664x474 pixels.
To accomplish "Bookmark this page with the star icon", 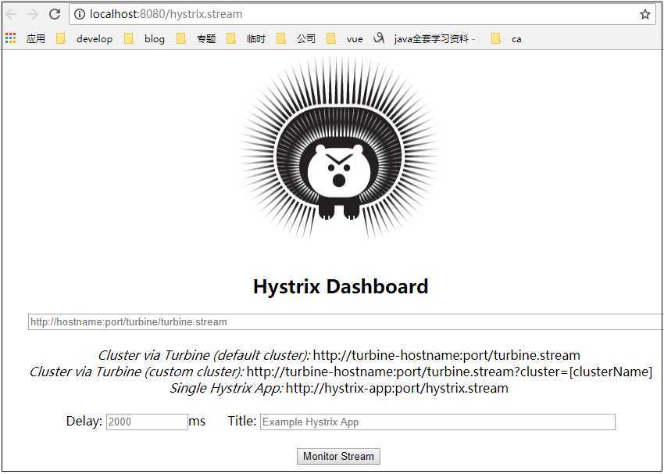I will (x=645, y=14).
